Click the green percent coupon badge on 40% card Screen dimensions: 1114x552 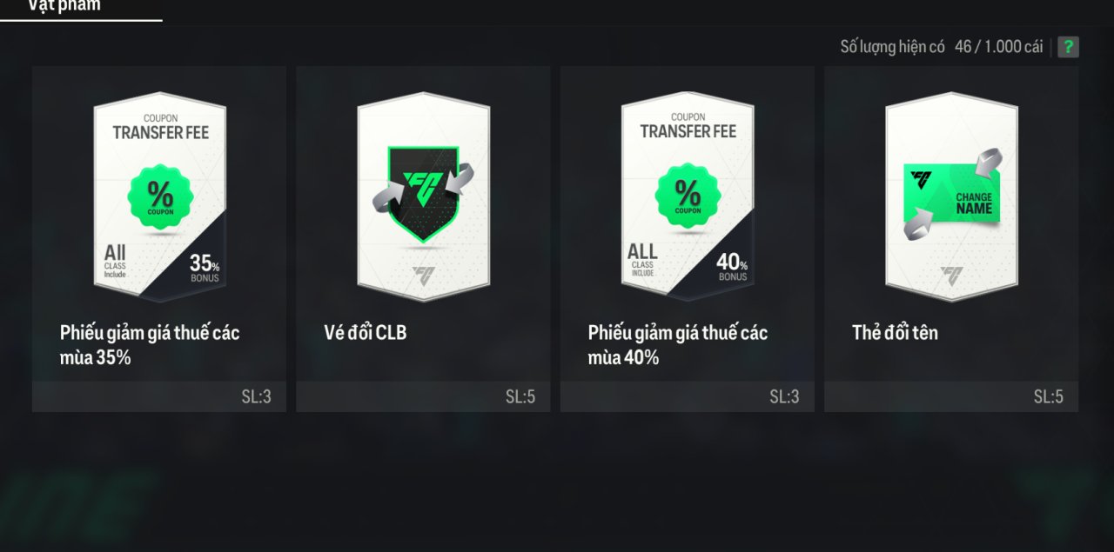coord(688,195)
